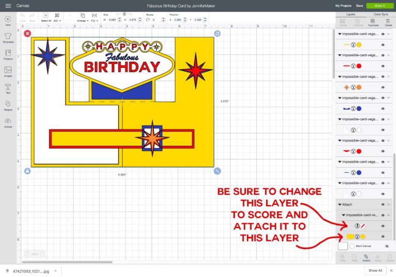Click the Detach tool icon
396x277 pixels.
[366, 258]
